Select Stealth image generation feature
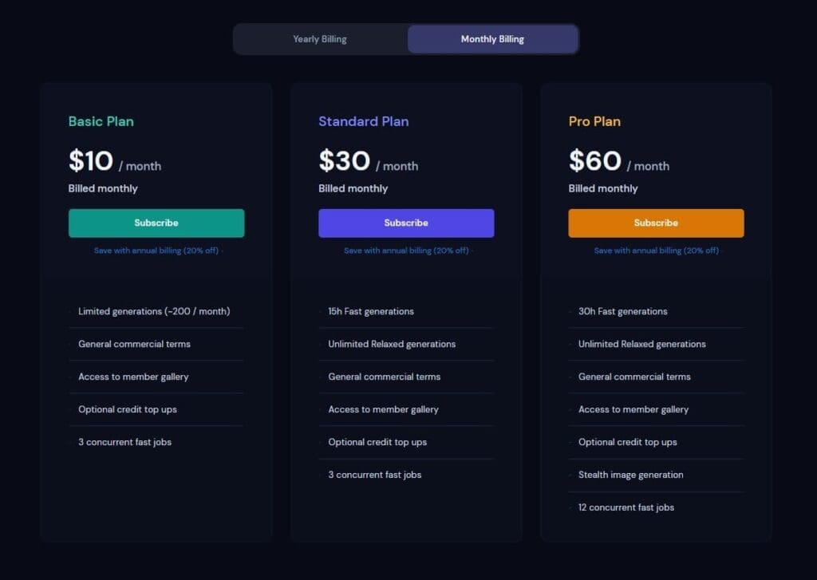This screenshot has height=580, width=817. (x=631, y=475)
